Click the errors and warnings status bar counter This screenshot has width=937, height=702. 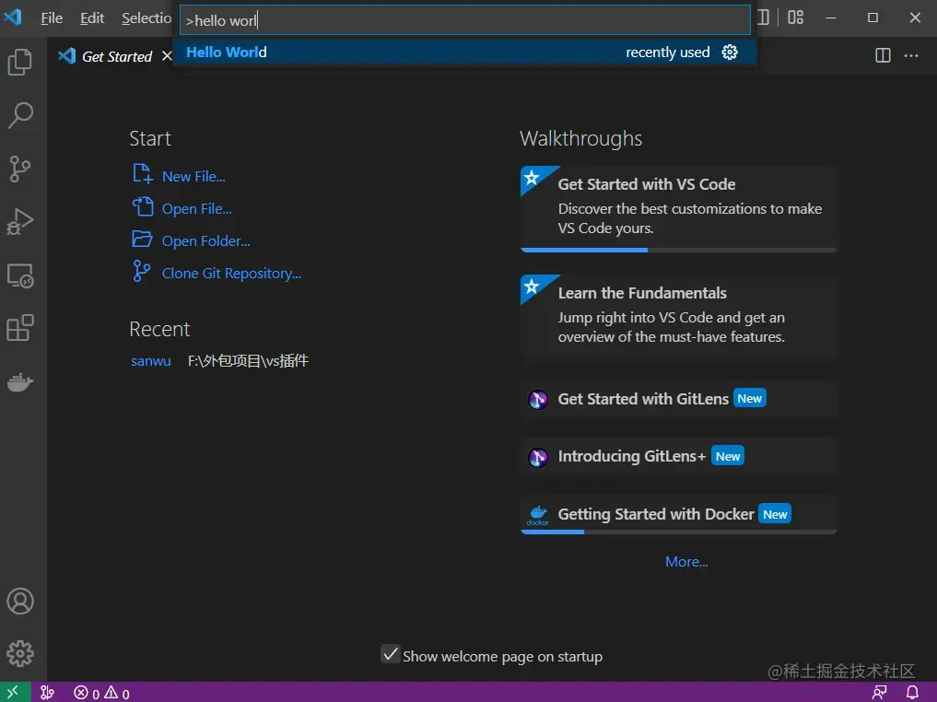coord(101,693)
